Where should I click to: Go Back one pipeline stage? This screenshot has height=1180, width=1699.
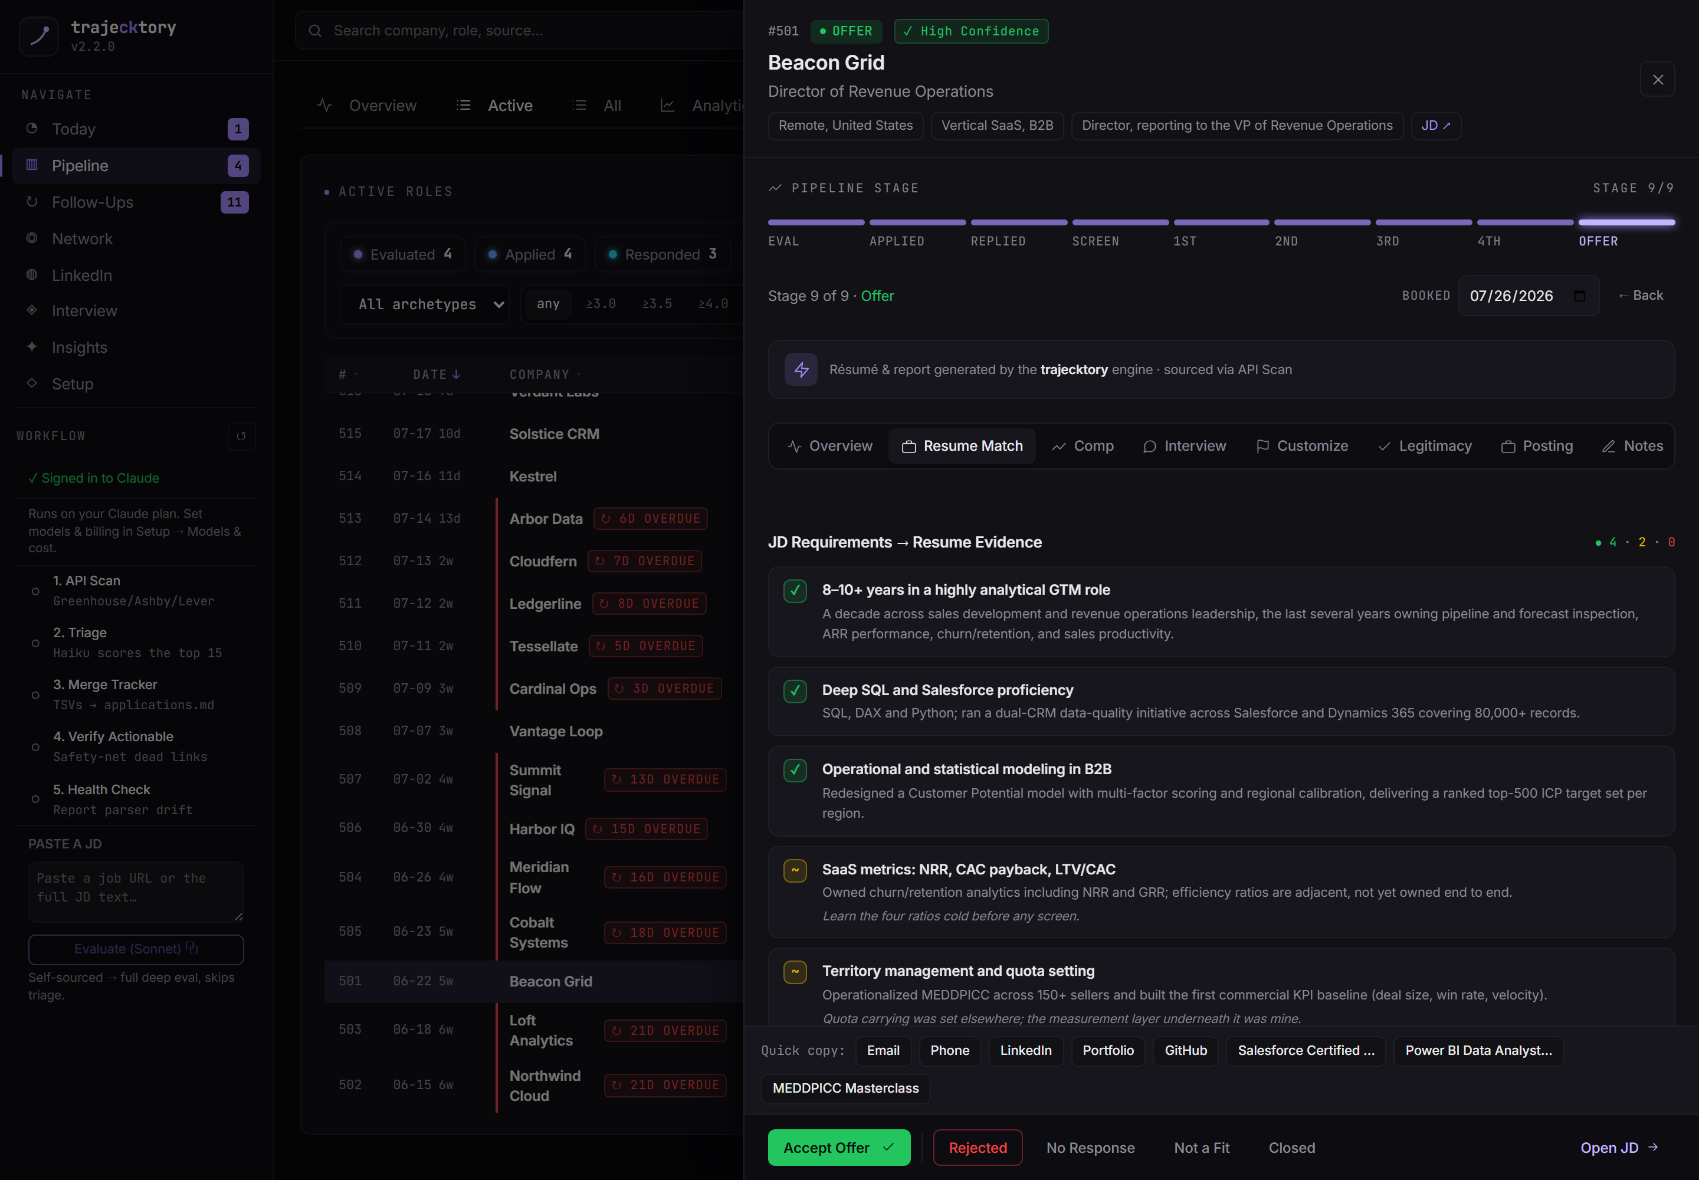click(1641, 296)
